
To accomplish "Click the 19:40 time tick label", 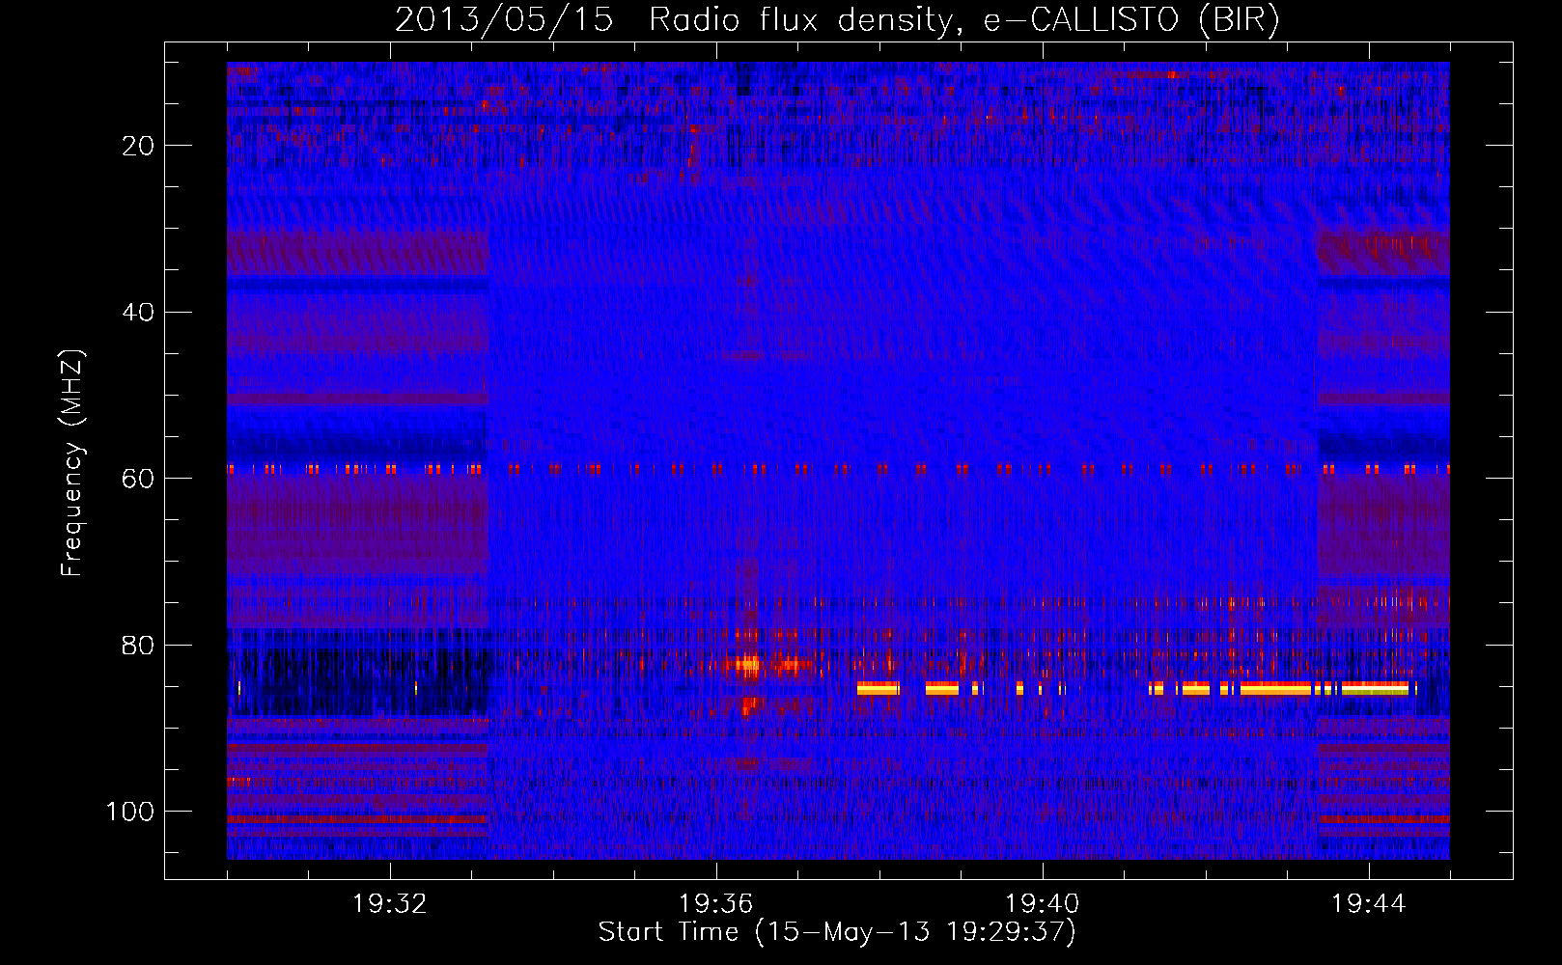I will 1043,904.
